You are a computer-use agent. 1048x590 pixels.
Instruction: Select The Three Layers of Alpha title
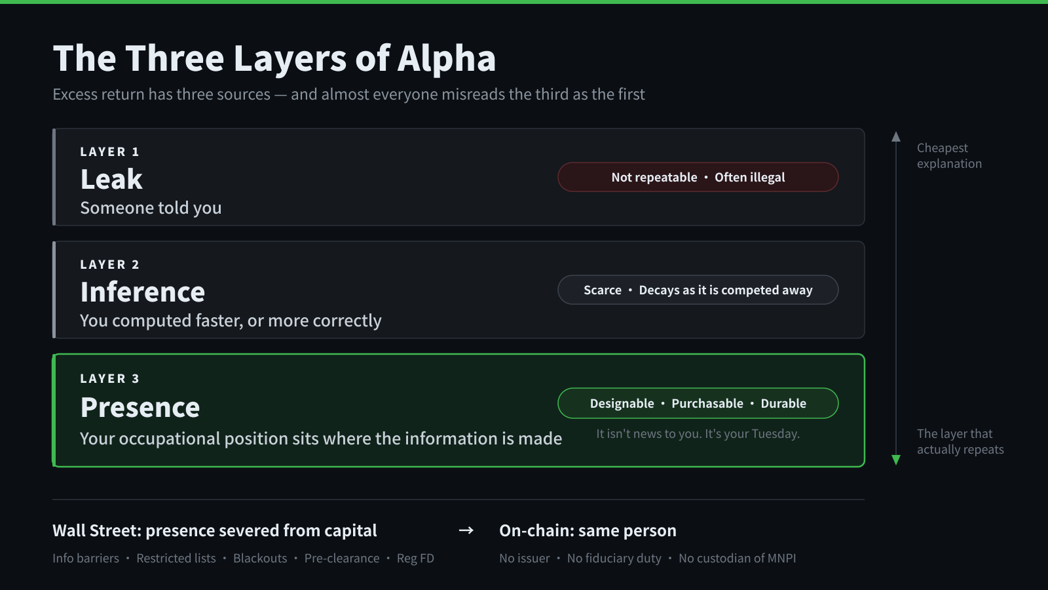pos(274,58)
